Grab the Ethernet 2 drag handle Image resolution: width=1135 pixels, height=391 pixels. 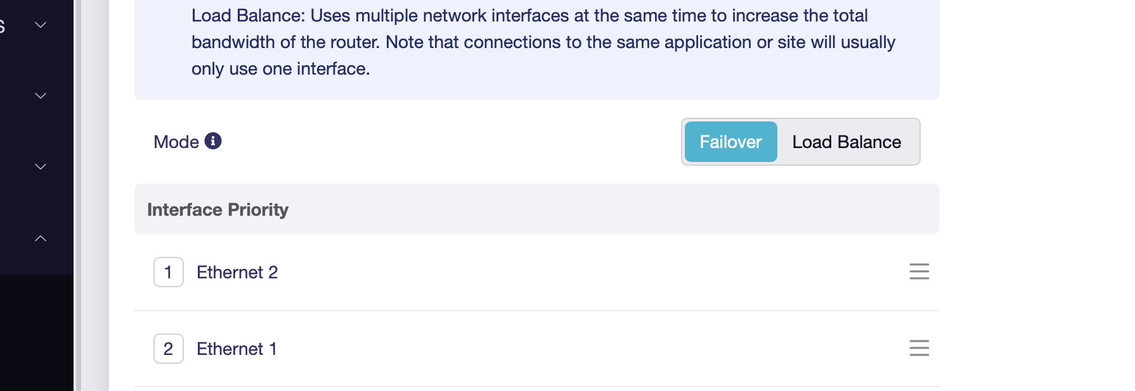(x=919, y=271)
